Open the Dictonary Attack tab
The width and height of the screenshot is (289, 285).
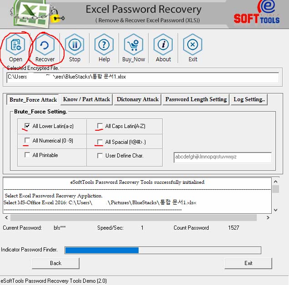(138, 99)
